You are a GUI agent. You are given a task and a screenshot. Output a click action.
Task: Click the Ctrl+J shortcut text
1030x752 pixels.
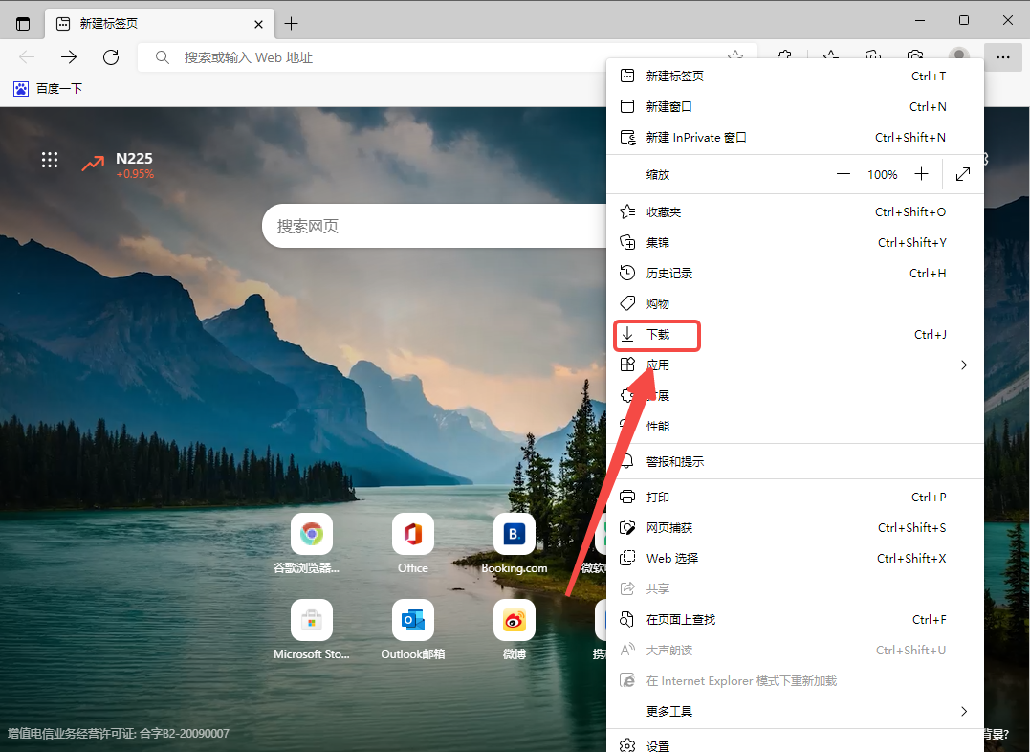coord(931,335)
